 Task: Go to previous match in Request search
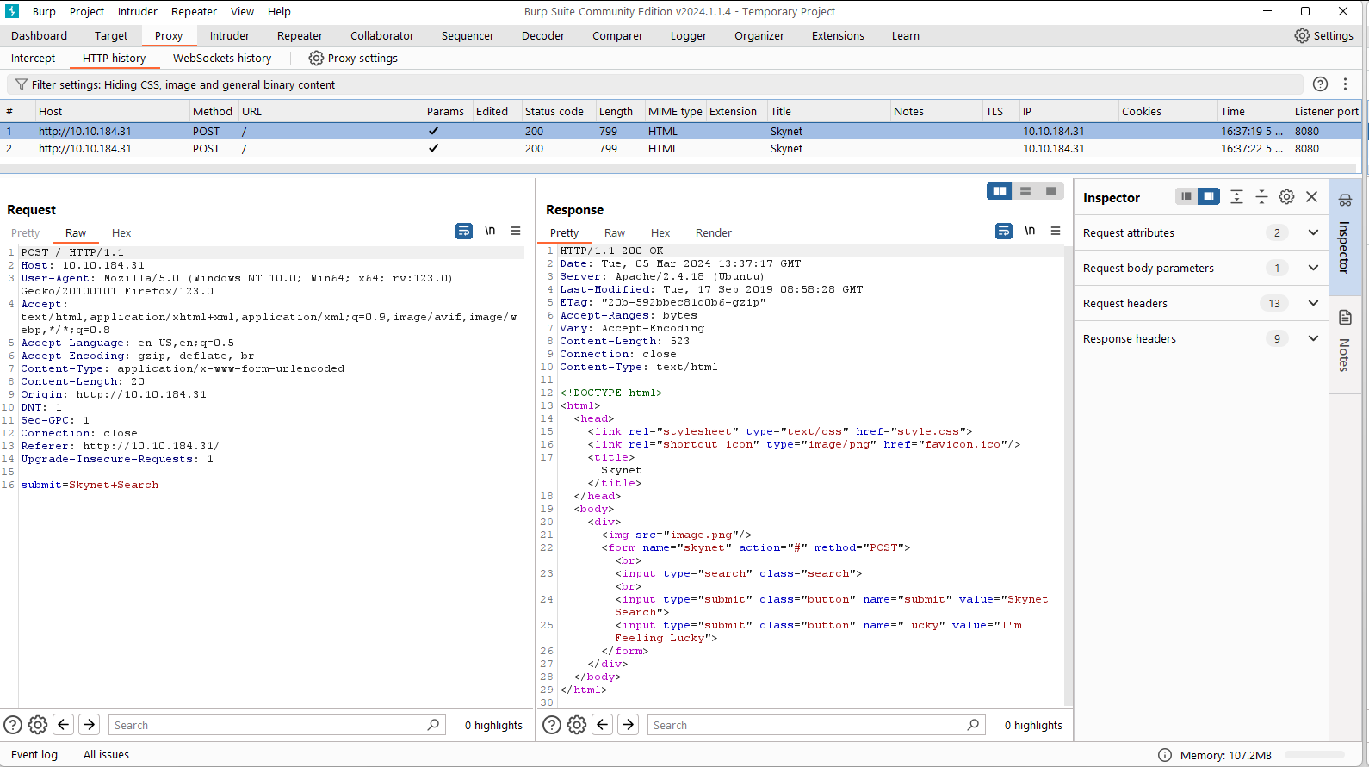tap(64, 725)
